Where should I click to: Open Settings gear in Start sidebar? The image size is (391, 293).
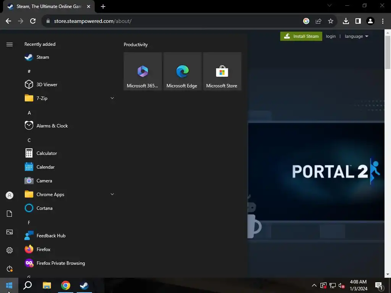pyautogui.click(x=10, y=250)
